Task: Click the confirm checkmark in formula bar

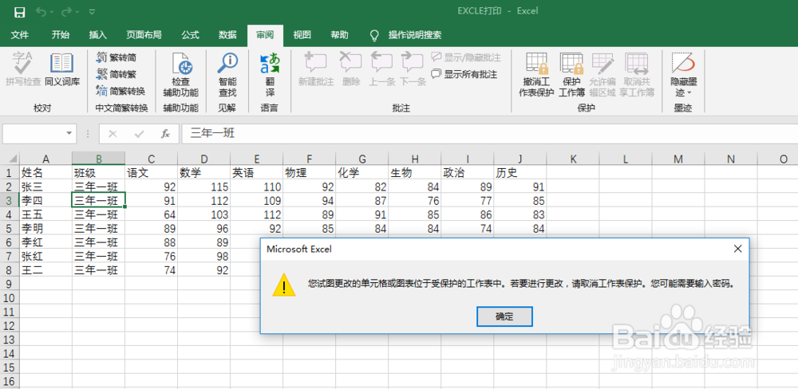Action: tap(139, 134)
